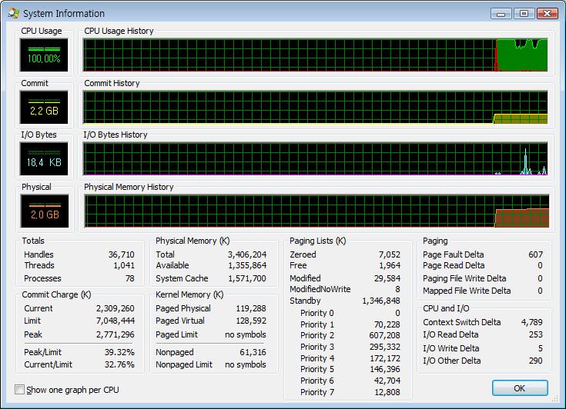Enable Show one graph per CPU checkbox

click(19, 390)
